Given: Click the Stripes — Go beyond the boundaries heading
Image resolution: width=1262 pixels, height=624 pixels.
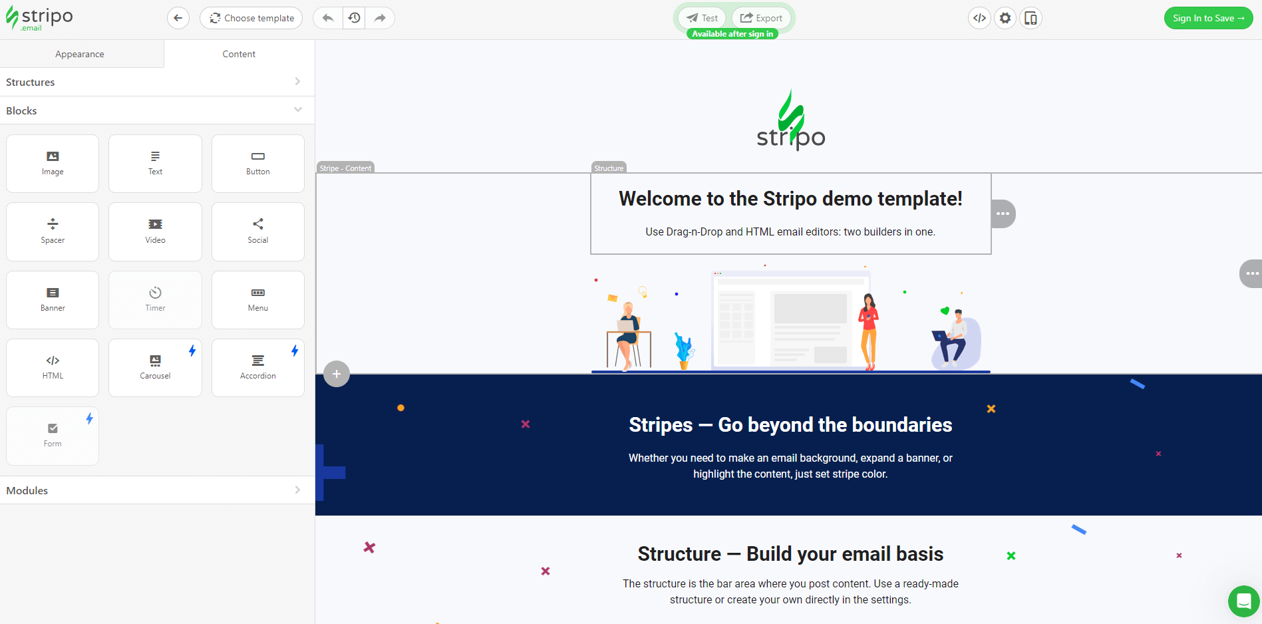Looking at the screenshot, I should pyautogui.click(x=790, y=424).
